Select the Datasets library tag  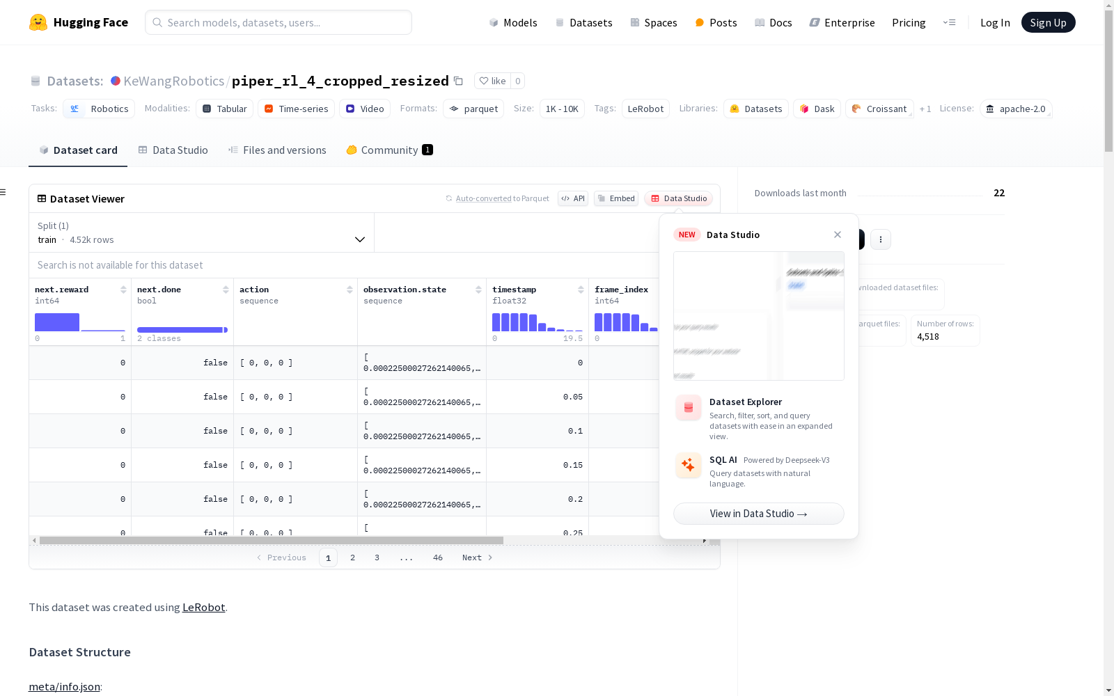pyautogui.click(x=756, y=109)
